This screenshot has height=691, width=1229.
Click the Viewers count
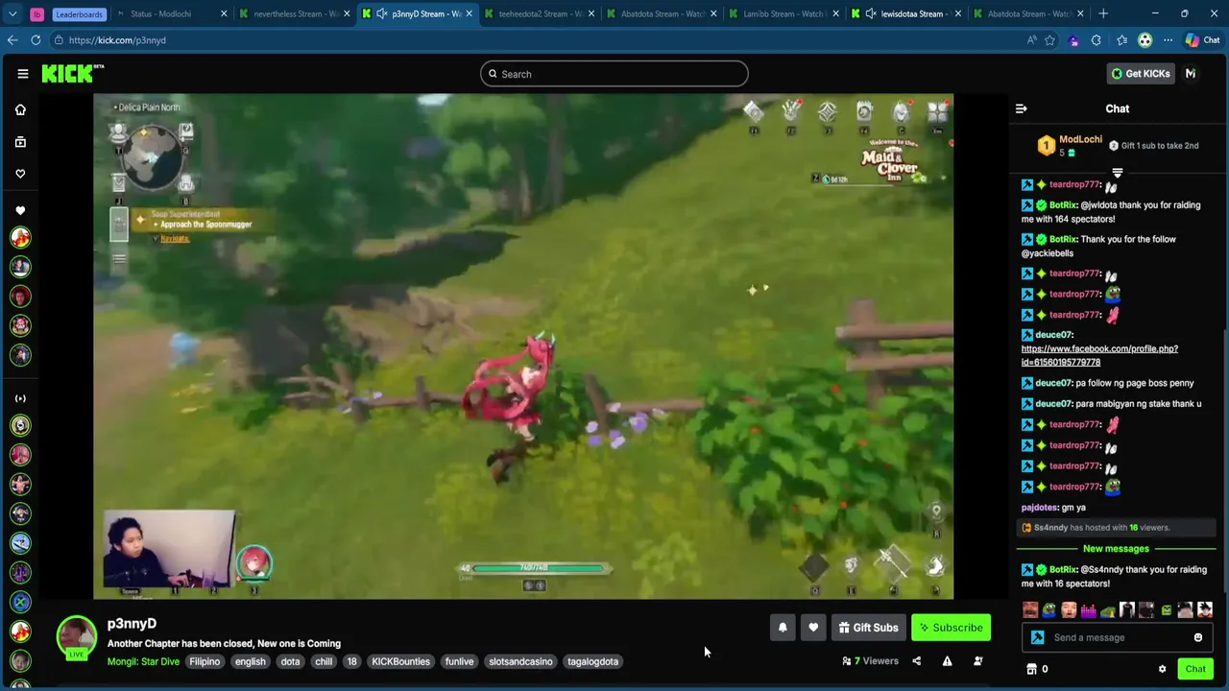point(870,661)
